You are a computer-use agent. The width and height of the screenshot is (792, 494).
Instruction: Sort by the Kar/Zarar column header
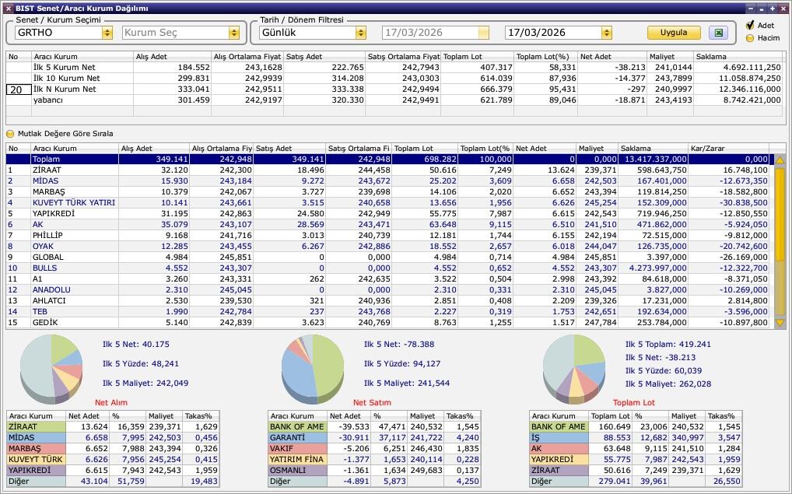point(727,149)
